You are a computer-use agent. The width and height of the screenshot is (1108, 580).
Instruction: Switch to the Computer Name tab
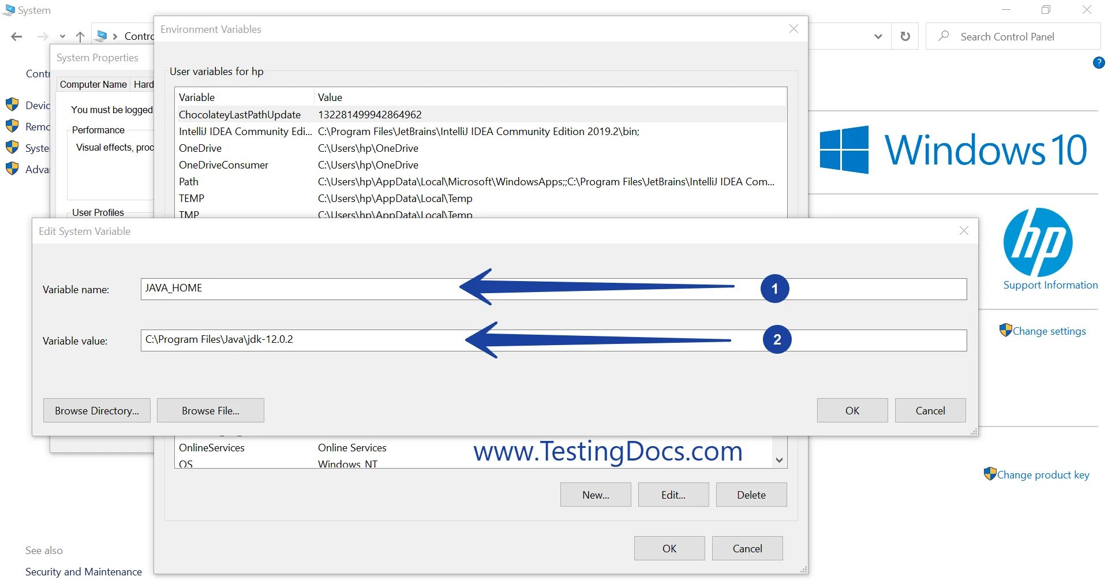(93, 84)
